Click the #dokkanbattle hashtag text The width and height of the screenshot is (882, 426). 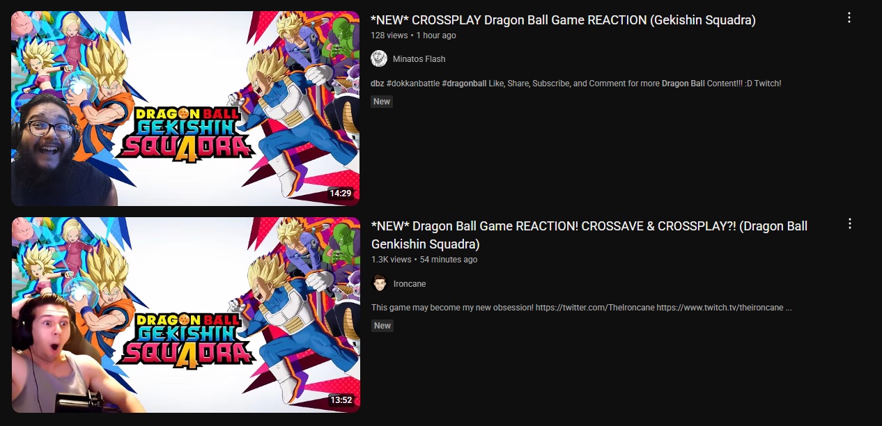(x=412, y=84)
